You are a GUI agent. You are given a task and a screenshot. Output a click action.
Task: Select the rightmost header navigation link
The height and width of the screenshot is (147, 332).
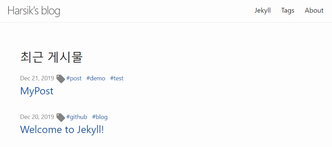coord(314,10)
